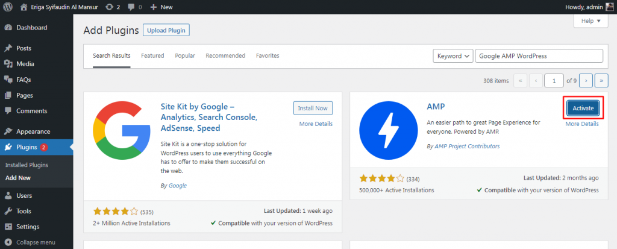The image size is (617, 249).
Task: Open Keyword search type dropdown
Action: [453, 56]
